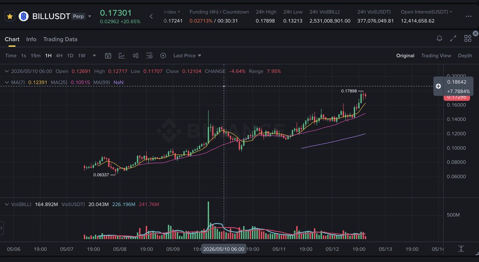Open the hexagon chart settings icon

(x=163, y=56)
